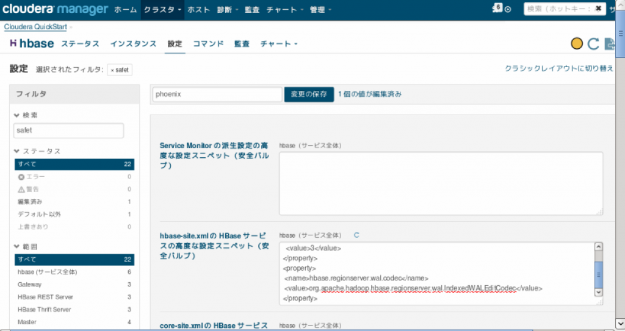This screenshot has height=331, width=625.
Task: Click the page vertical scrollbar thumb
Action: (620, 34)
